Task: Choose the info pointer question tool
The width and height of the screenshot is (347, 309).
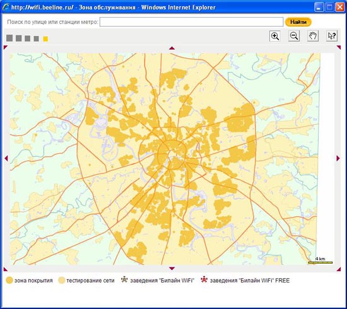Action: 332,36
